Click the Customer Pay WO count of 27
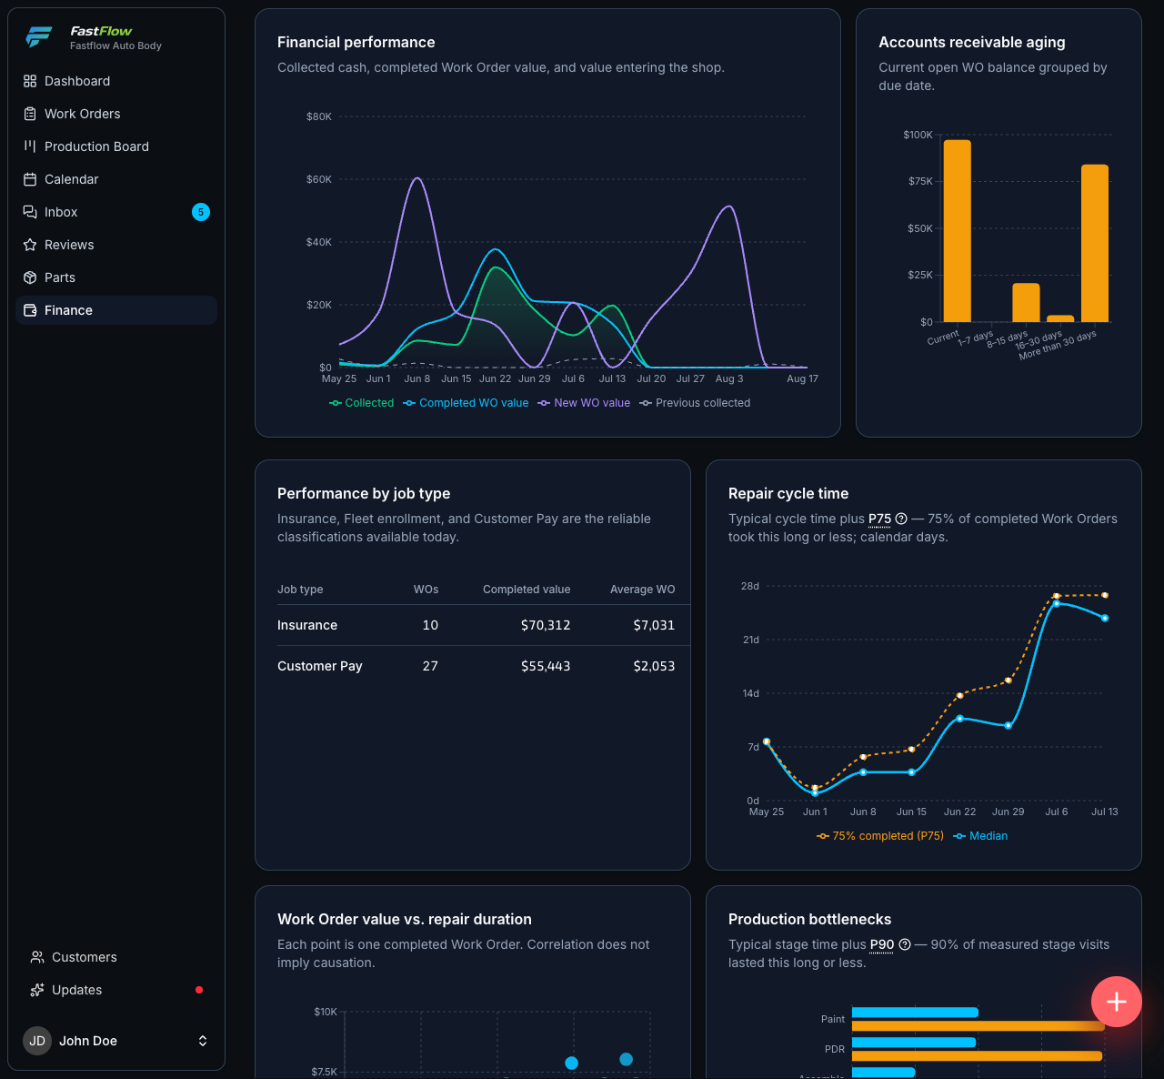This screenshot has height=1079, width=1164. point(430,666)
